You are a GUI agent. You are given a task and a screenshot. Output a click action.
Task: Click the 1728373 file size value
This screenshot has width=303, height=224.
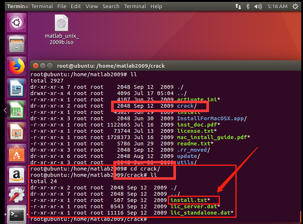118,137
